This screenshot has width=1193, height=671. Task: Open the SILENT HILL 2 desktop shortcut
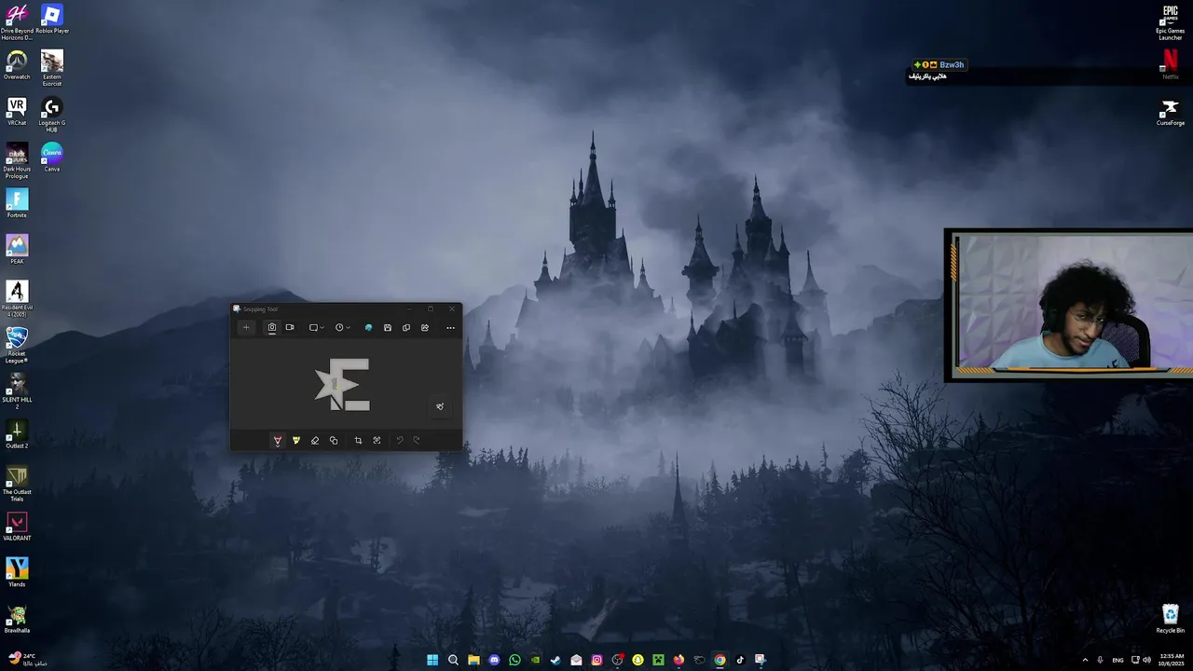pyautogui.click(x=17, y=390)
